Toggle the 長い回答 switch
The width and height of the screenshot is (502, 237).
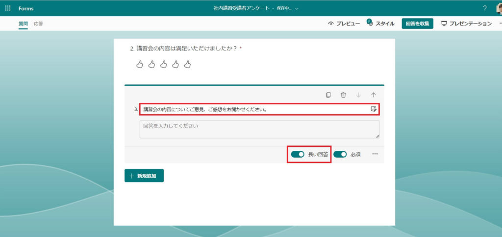coord(298,154)
